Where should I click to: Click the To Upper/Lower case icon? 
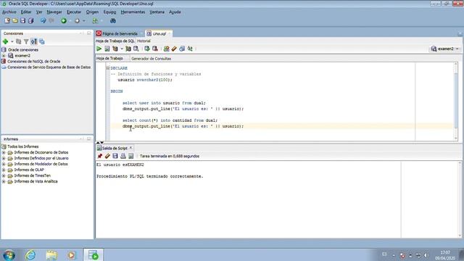click(190, 49)
